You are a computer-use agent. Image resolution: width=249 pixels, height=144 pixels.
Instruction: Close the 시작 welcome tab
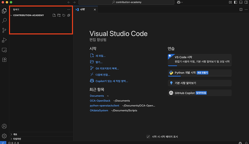click(95, 9)
